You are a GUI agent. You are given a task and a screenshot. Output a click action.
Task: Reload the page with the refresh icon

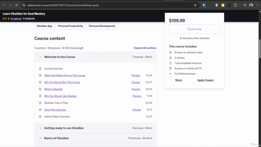[x=16, y=5]
